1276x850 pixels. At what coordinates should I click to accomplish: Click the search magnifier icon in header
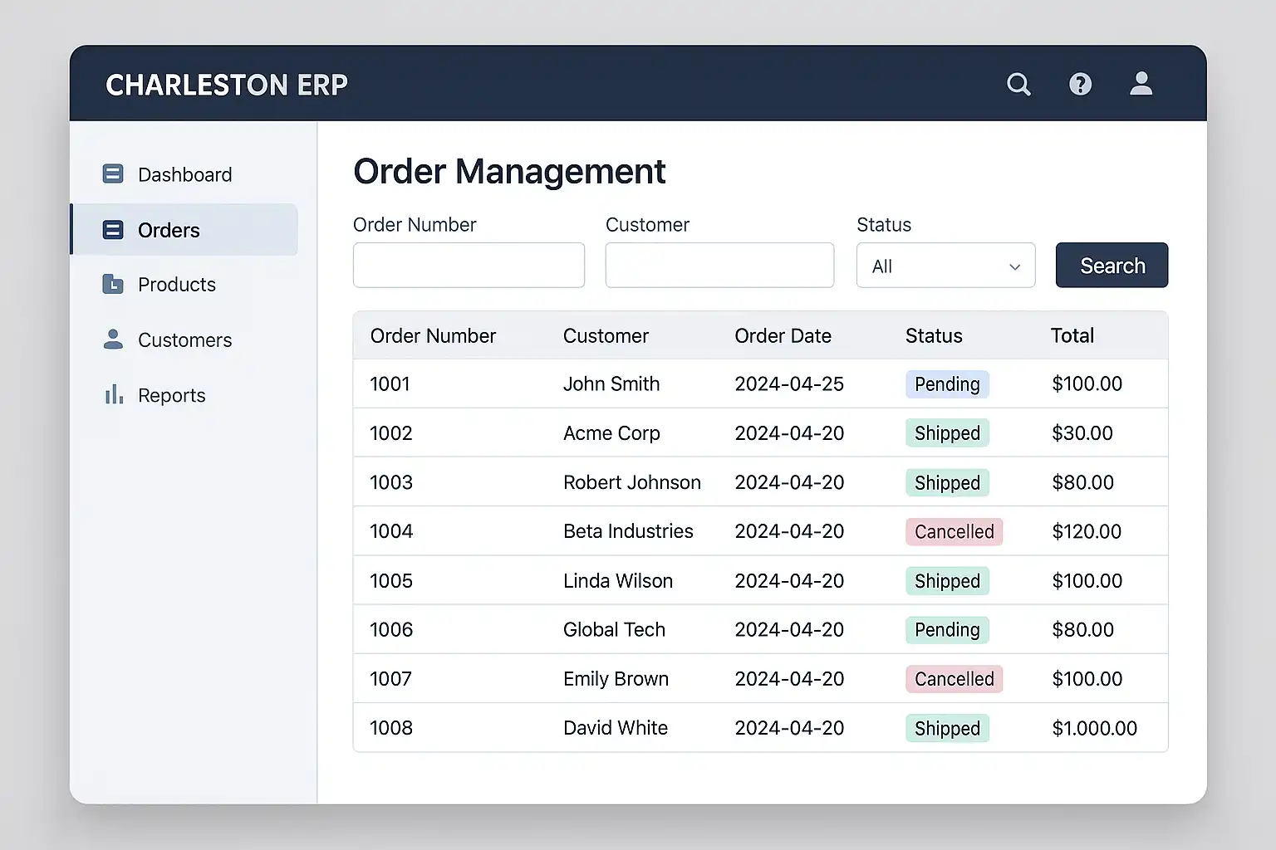tap(1018, 84)
